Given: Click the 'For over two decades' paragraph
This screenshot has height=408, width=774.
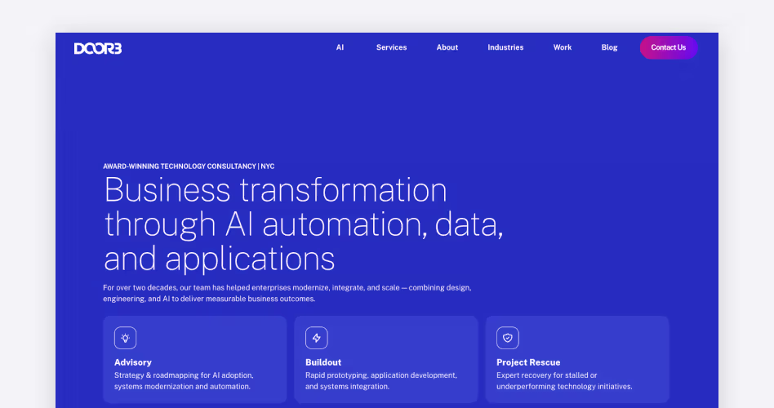Looking at the screenshot, I should click(x=287, y=293).
